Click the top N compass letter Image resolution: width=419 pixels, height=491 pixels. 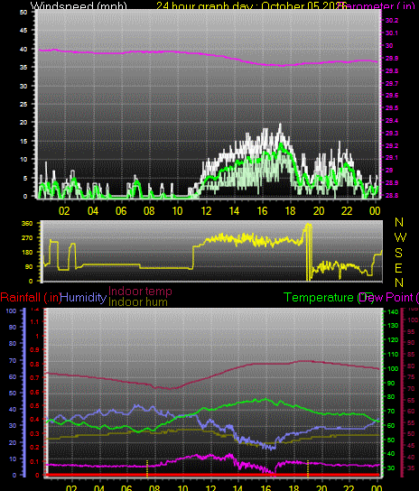coord(399,222)
